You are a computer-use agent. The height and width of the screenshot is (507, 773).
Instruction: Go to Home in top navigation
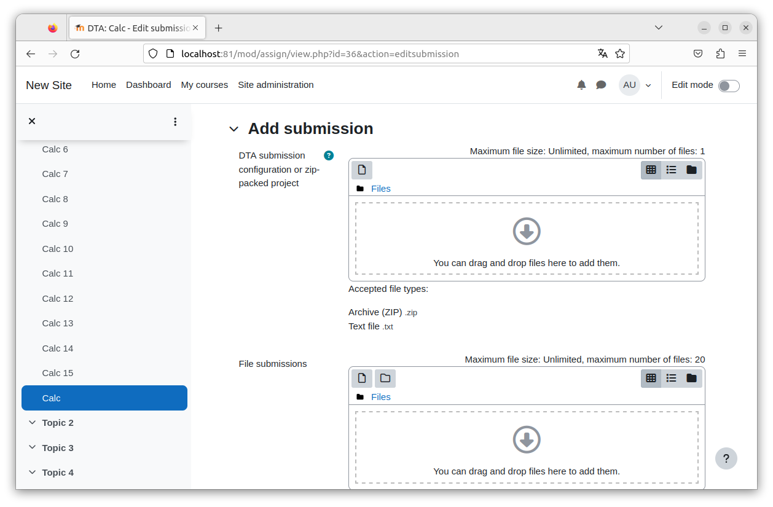pos(104,85)
